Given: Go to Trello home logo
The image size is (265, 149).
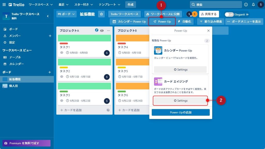Looking at the screenshot, I should [16, 5].
